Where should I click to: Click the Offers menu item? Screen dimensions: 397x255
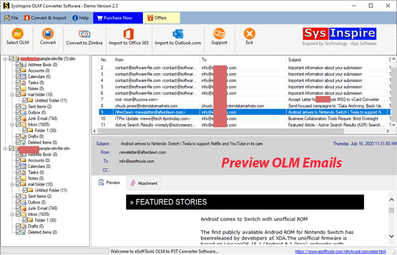[161, 18]
